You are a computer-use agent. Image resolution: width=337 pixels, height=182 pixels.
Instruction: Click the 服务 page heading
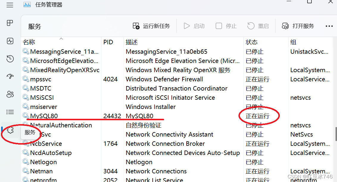point(35,26)
